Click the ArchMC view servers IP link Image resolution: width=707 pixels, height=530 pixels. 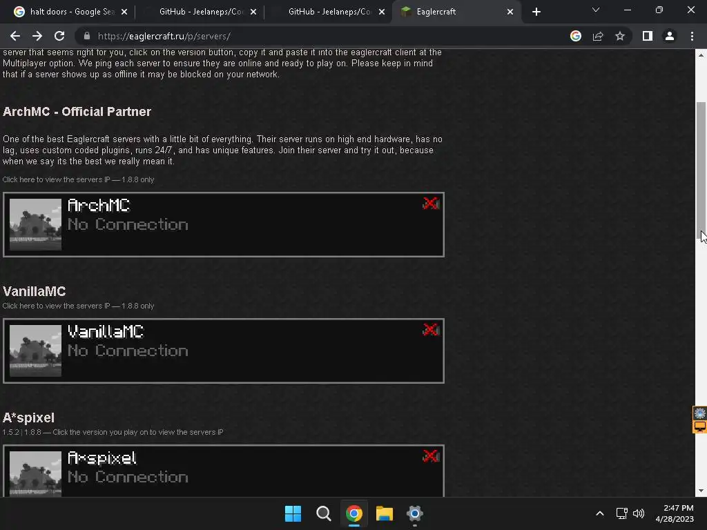(78, 179)
